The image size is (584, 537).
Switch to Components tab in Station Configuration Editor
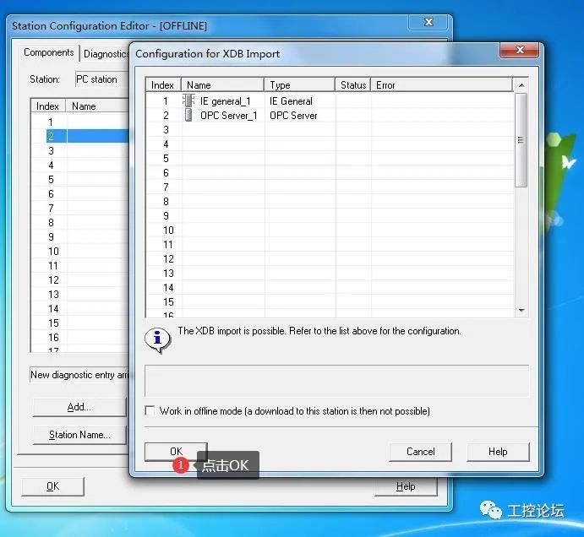point(49,52)
